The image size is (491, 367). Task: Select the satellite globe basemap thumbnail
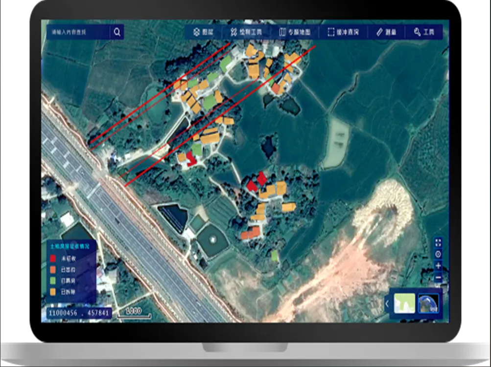point(428,303)
